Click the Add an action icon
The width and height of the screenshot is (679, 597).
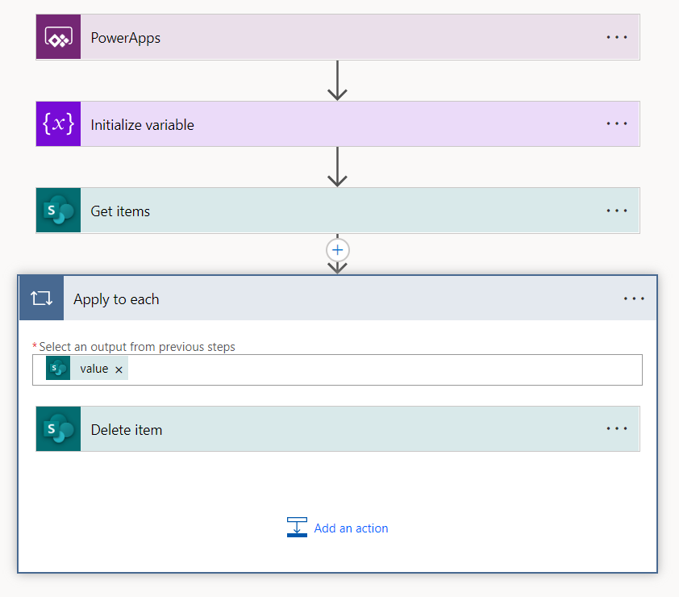click(x=297, y=528)
